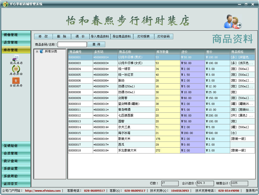Sort by the 商品规格 column header
The image size is (259, 195).
pos(242,52)
